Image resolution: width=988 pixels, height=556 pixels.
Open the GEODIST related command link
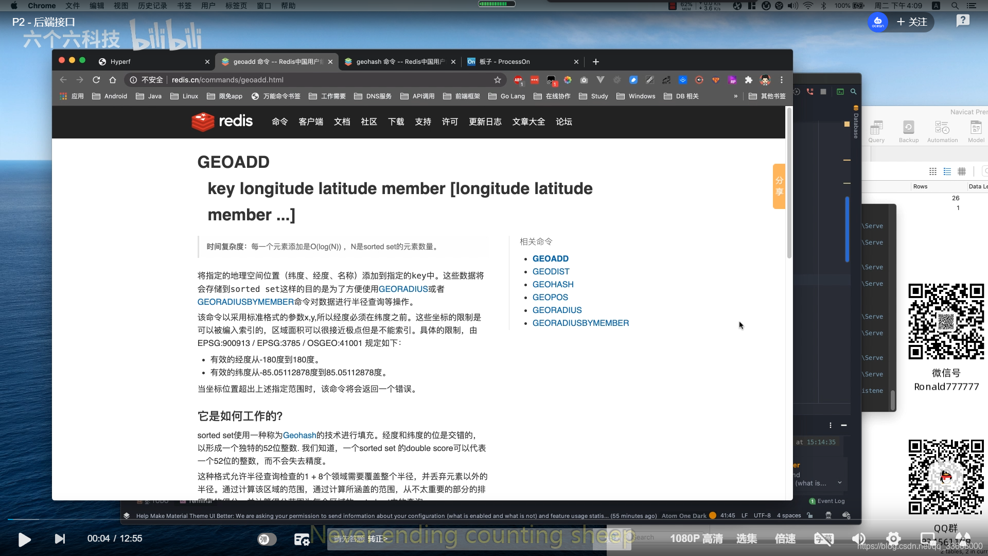(551, 271)
